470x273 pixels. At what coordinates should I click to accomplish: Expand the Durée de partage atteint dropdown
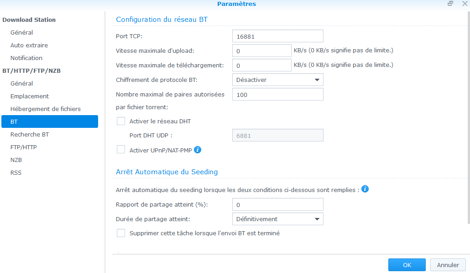pos(277,219)
